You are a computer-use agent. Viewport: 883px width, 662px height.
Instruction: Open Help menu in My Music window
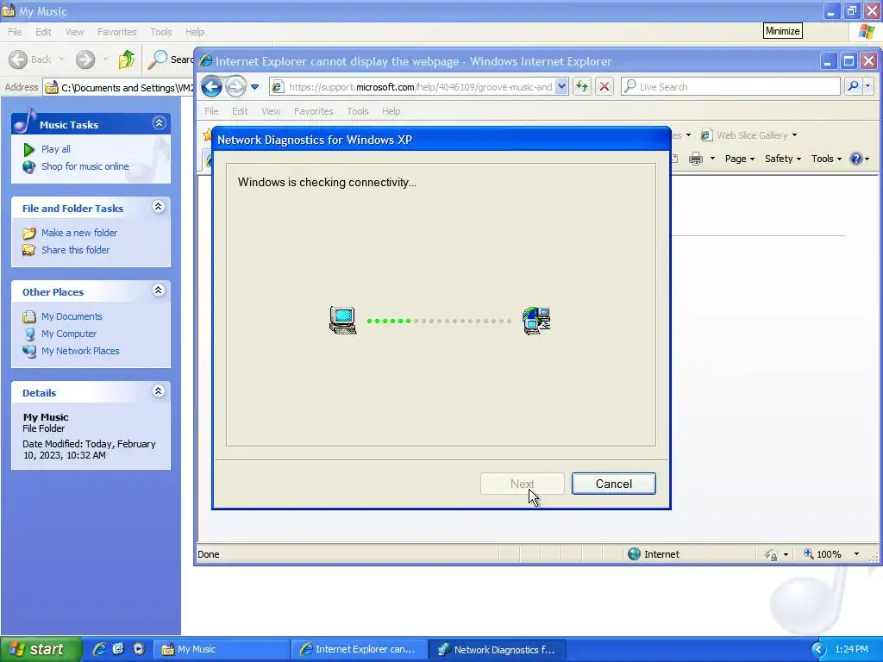click(194, 32)
